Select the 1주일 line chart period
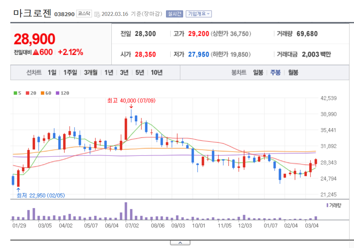The height and width of the screenshot is (248, 354). [70, 72]
